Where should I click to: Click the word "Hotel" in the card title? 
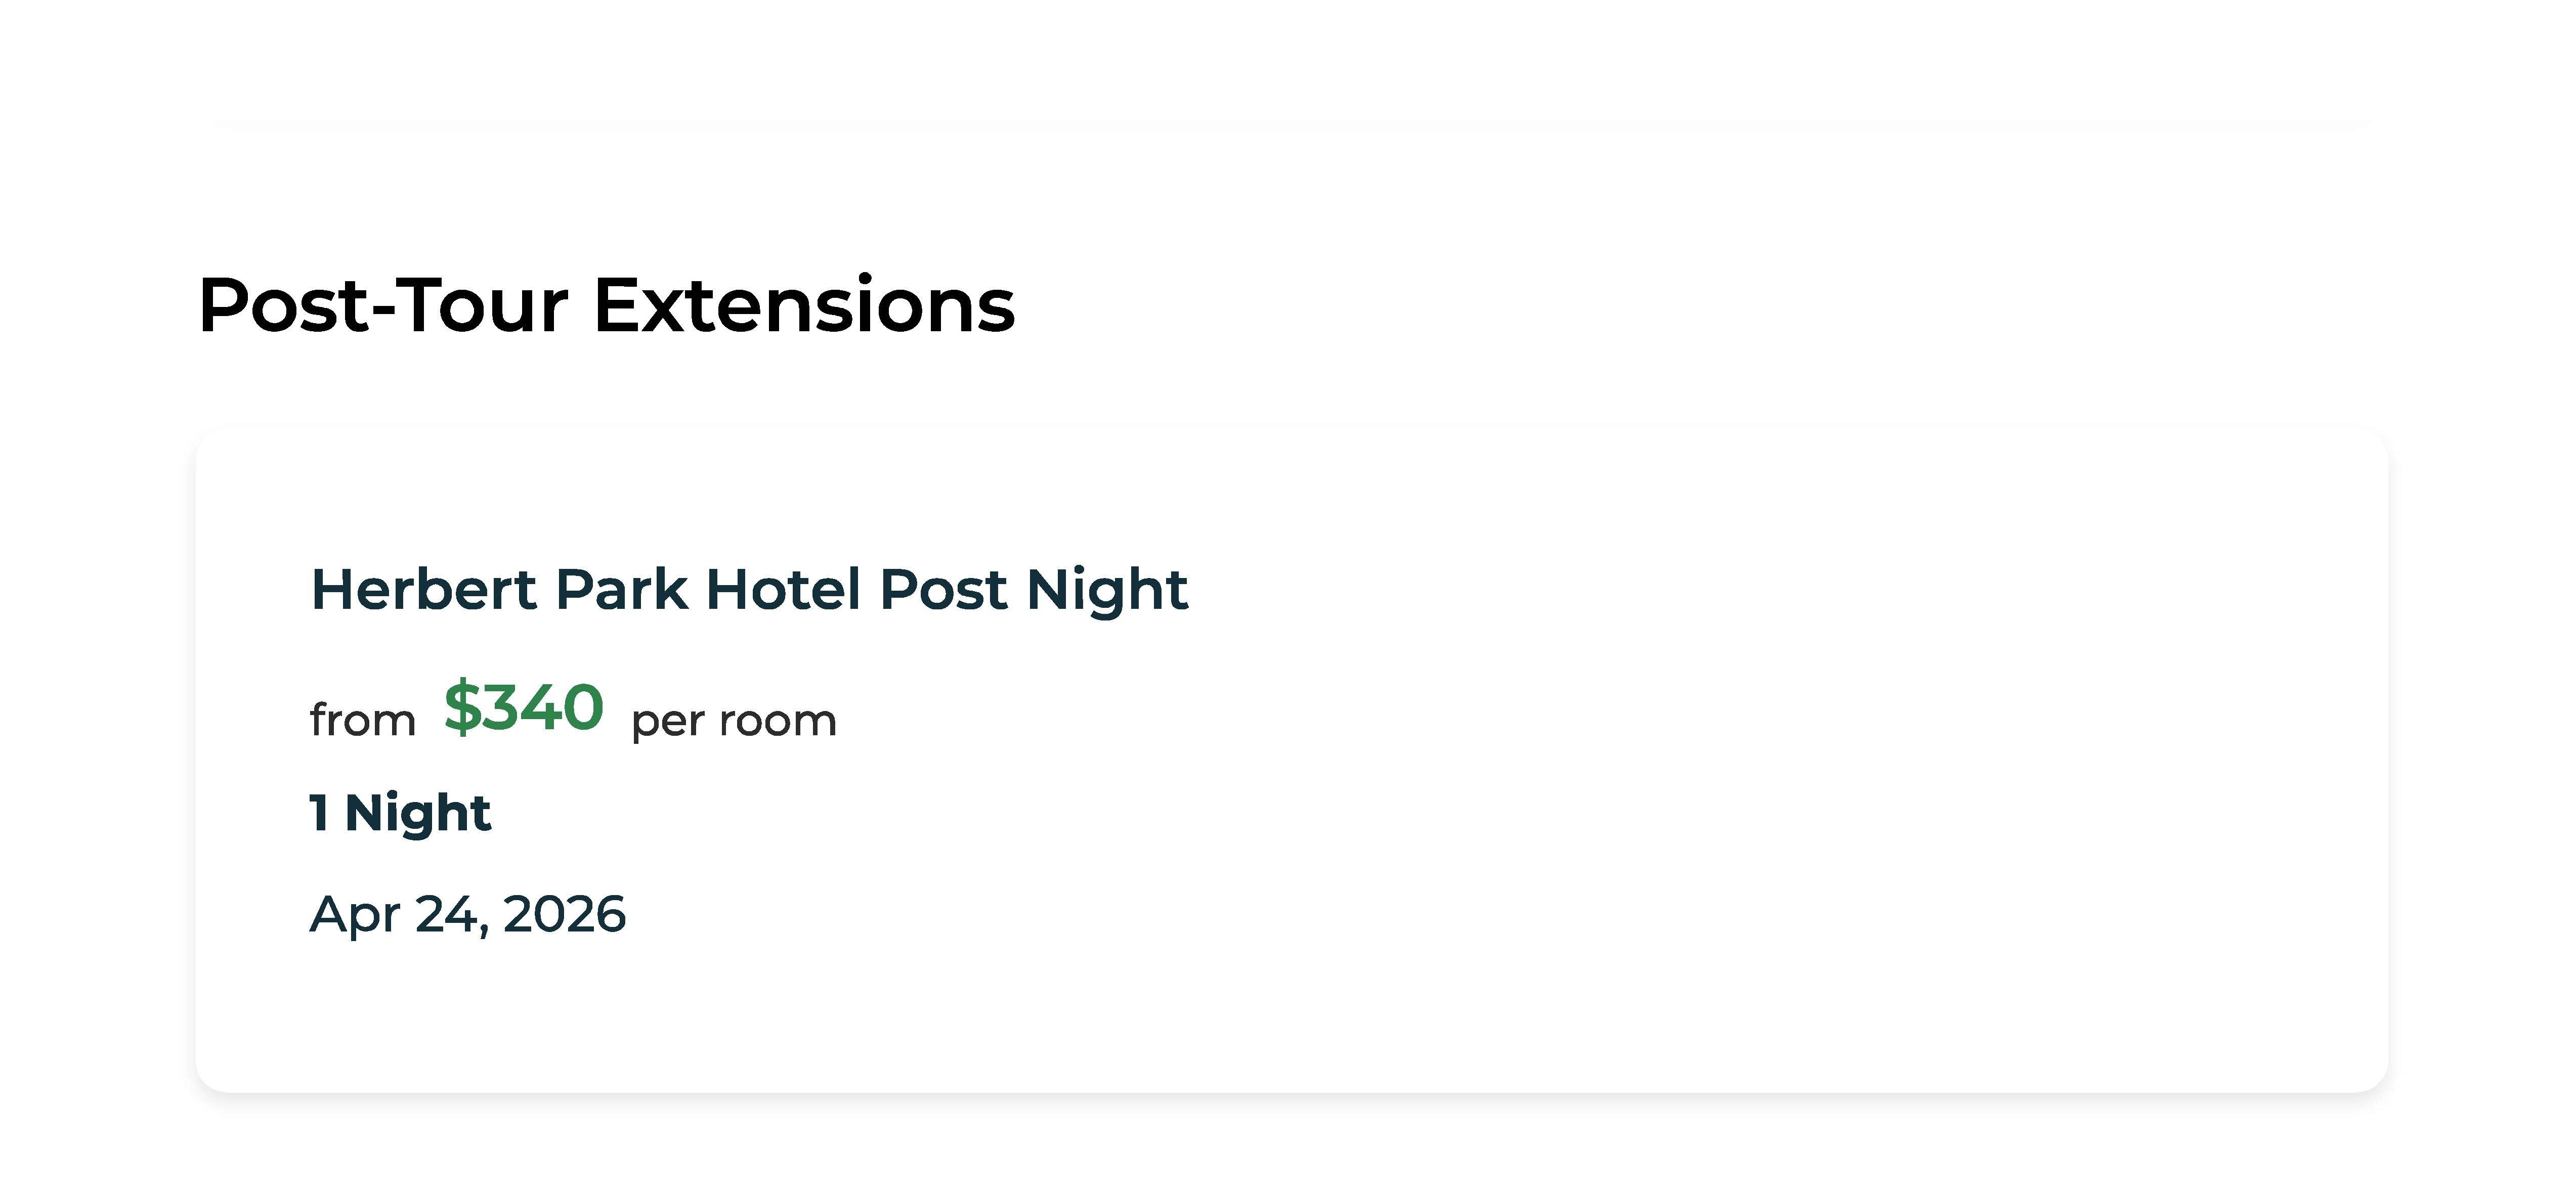coord(783,589)
